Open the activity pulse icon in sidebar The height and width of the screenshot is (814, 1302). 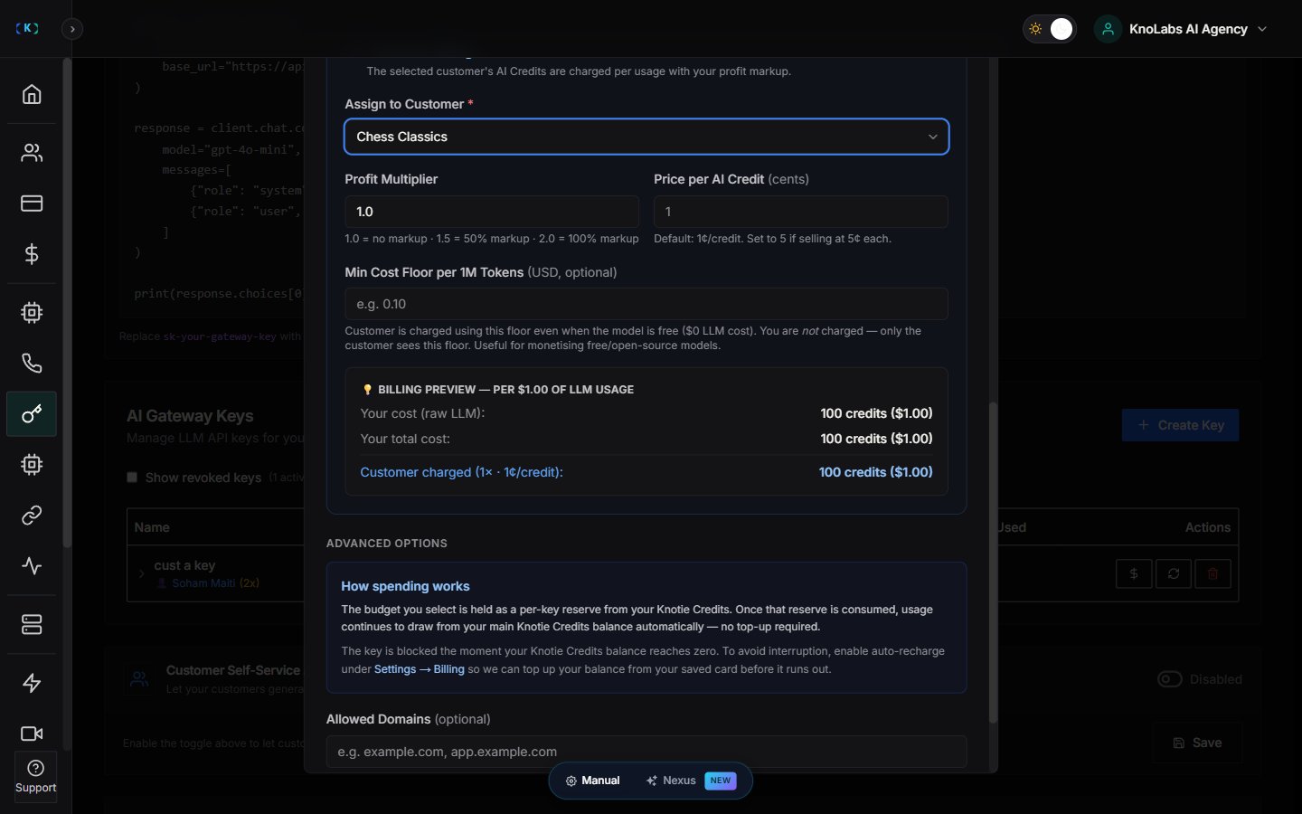point(32,566)
